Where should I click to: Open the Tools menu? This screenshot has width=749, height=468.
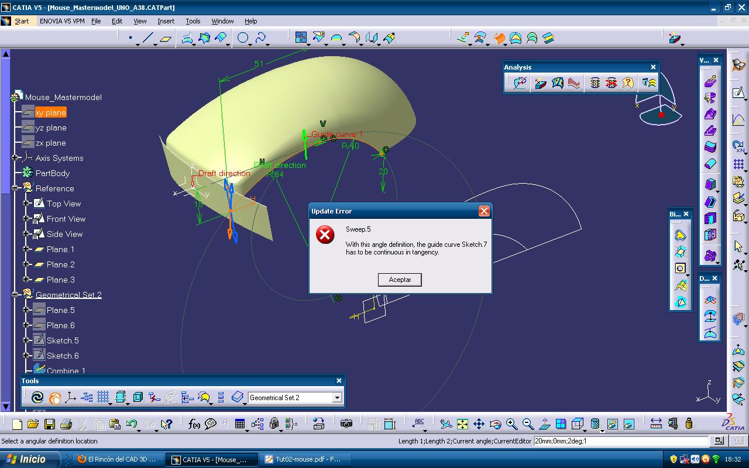193,21
